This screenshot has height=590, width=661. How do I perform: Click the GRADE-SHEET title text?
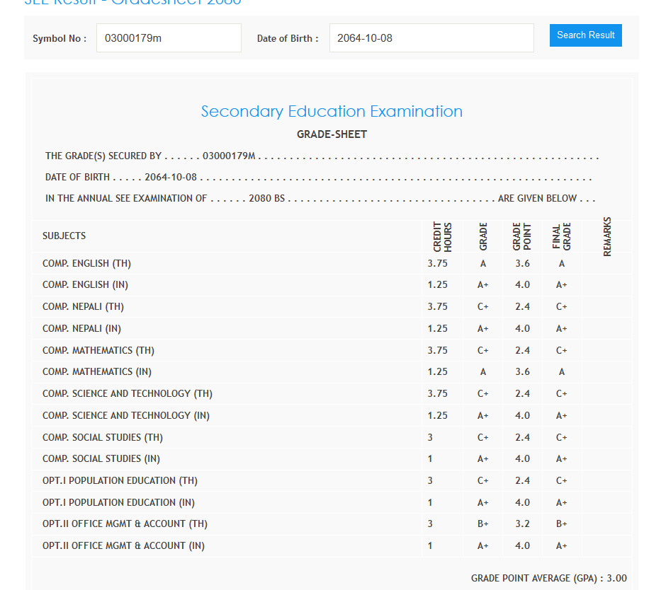tap(332, 134)
